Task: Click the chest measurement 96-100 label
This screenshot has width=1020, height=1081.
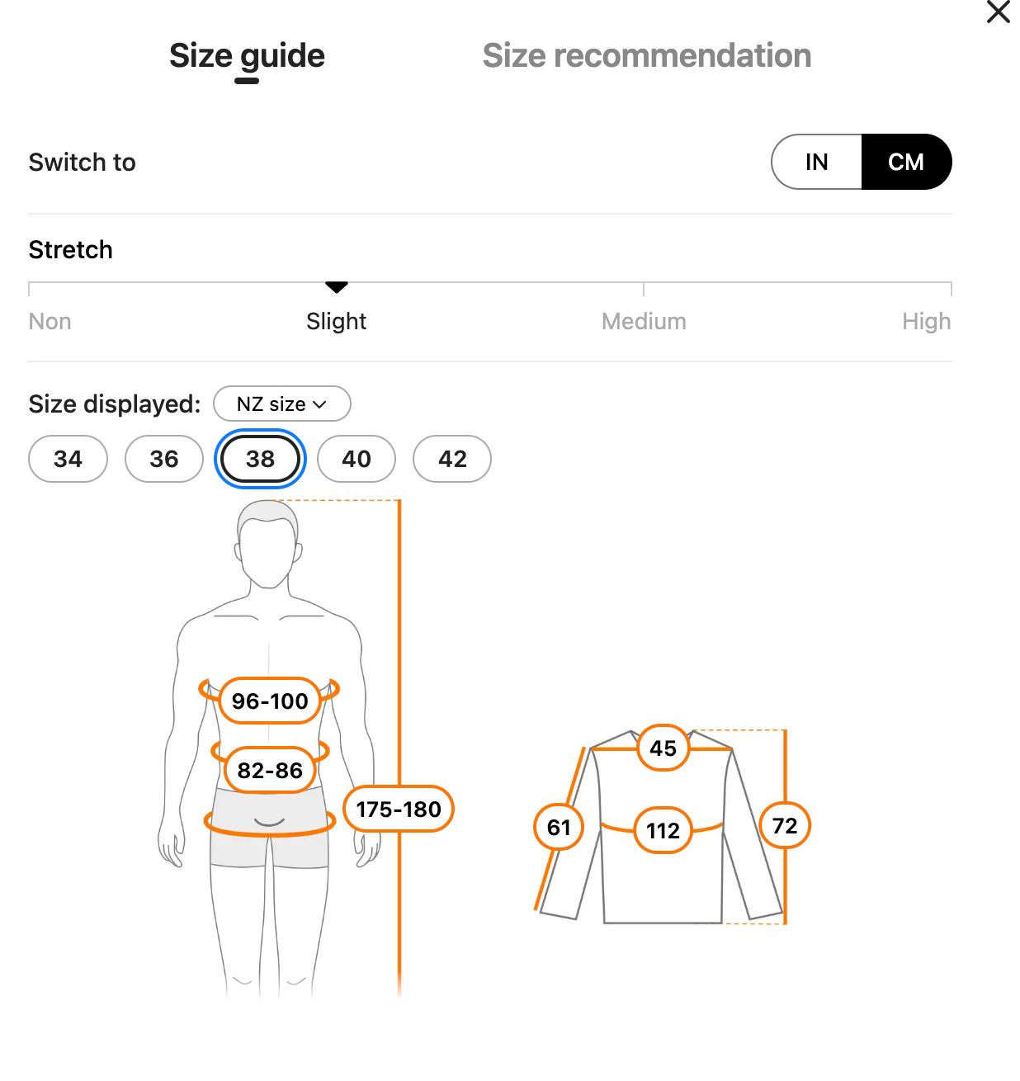Action: click(270, 701)
